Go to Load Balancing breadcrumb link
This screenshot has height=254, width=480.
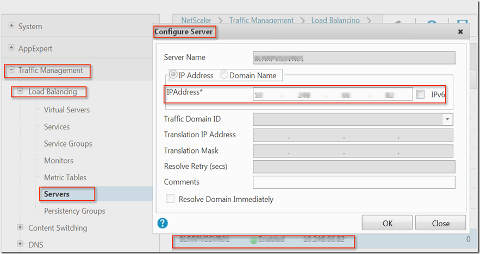pos(335,21)
